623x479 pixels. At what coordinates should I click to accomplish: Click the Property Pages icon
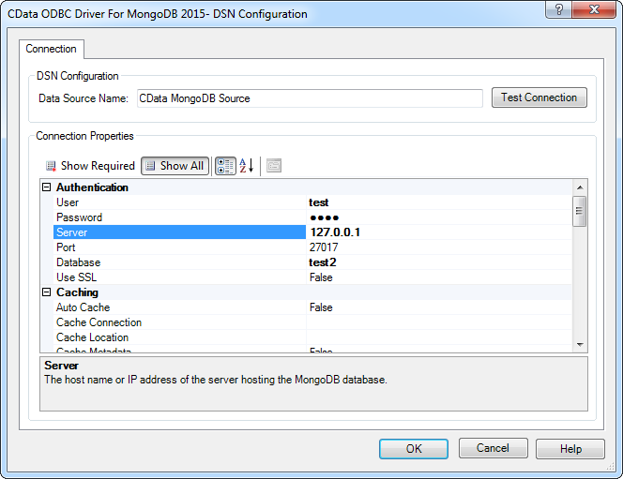tap(274, 166)
